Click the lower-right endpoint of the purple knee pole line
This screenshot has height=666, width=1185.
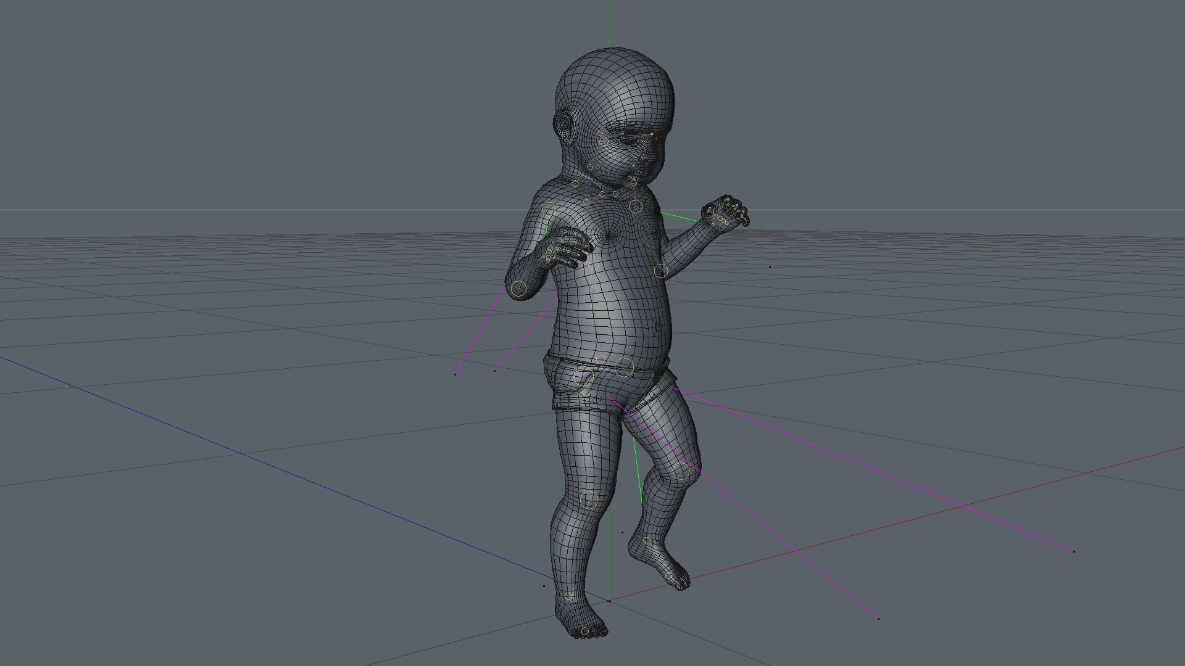pyautogui.click(x=878, y=618)
